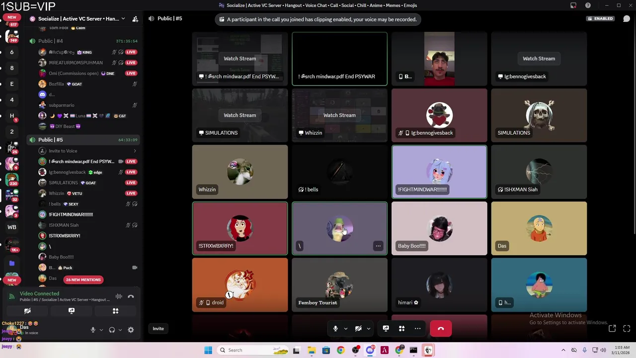End the call with red disconnect button
636x358 pixels.
[x=441, y=329]
